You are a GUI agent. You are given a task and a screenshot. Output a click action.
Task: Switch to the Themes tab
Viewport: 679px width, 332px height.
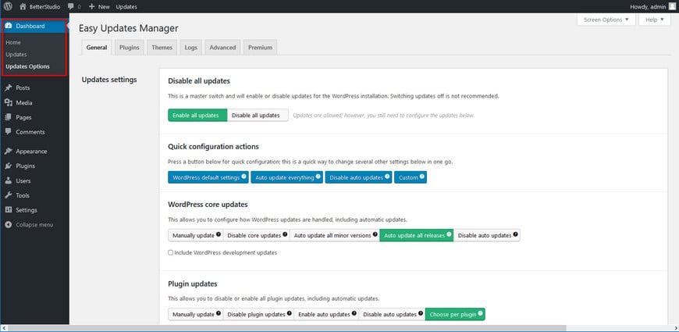pyautogui.click(x=162, y=48)
